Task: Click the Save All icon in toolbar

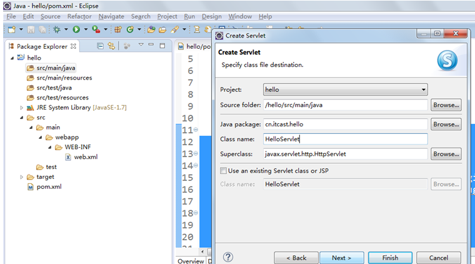Action: (x=42, y=29)
